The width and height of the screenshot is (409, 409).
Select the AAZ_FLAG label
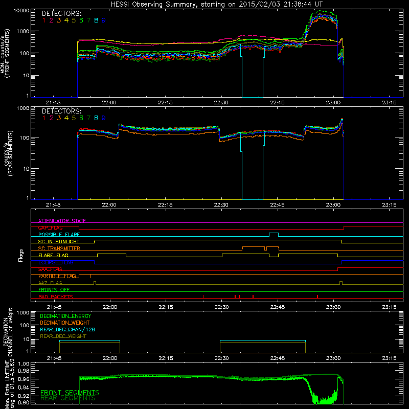point(50,283)
